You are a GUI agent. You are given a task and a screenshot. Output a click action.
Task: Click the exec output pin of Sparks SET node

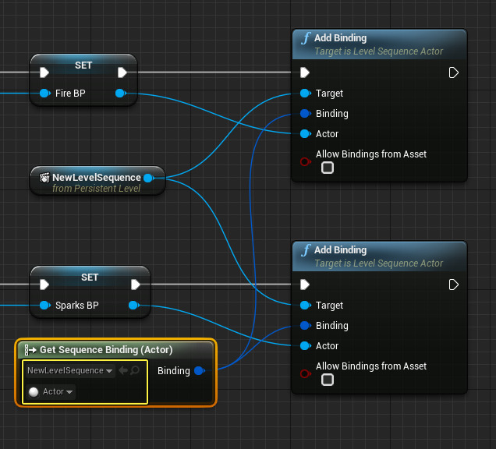(136, 285)
